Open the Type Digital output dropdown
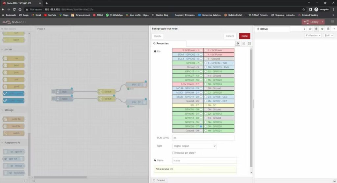The image size is (337, 183). coord(194,146)
